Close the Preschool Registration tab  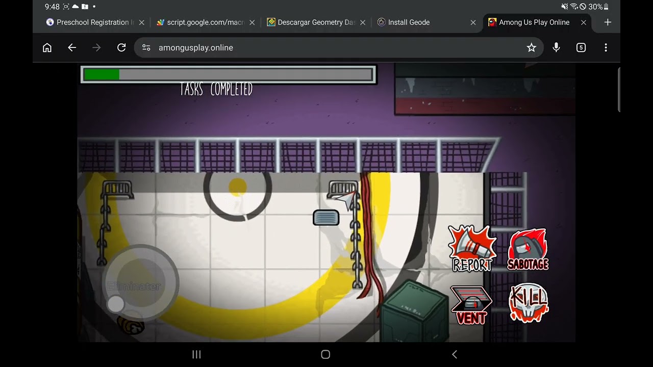point(142,22)
